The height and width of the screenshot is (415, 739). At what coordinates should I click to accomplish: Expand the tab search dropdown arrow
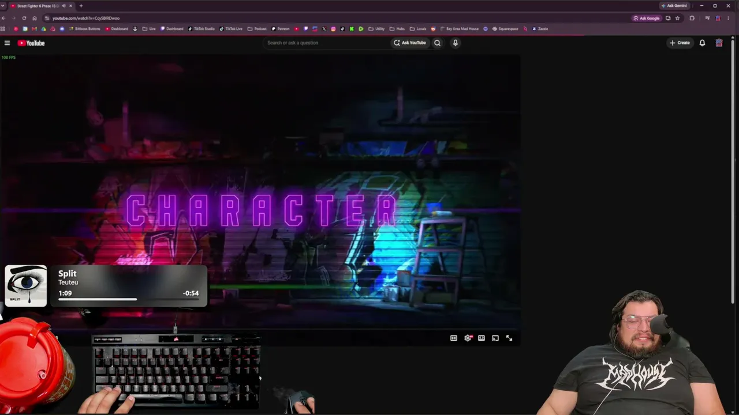pos(3,6)
